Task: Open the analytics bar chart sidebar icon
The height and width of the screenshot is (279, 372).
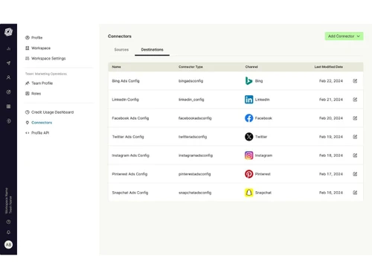Action: (8, 48)
